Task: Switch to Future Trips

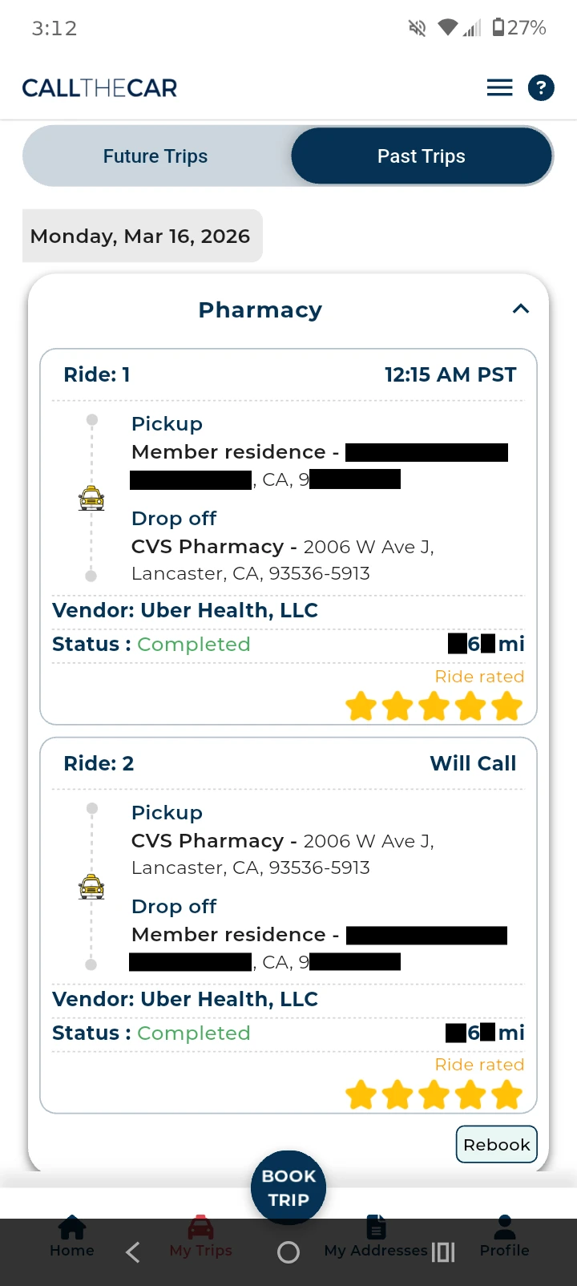Action: 155,156
